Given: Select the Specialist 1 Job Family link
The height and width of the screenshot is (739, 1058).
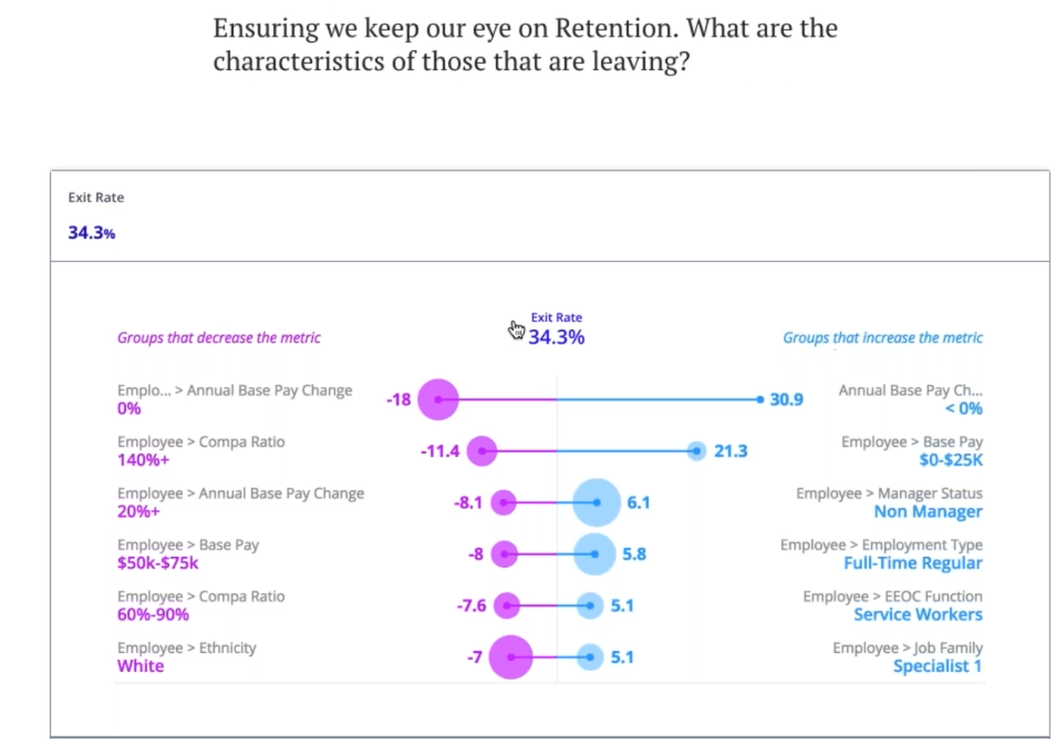Looking at the screenshot, I should (x=938, y=666).
